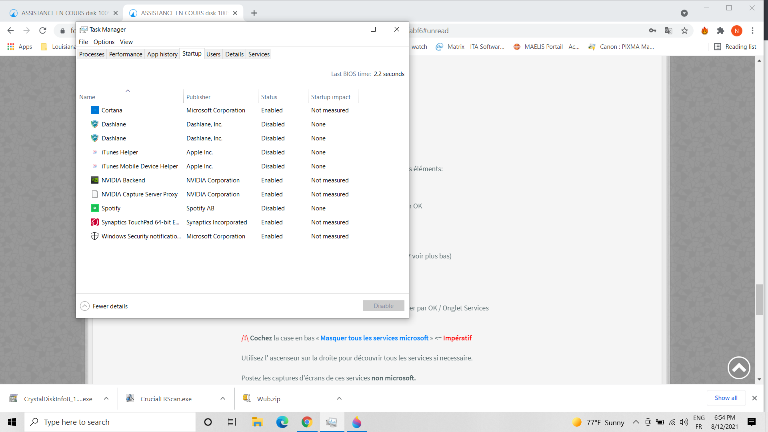Open the saved passwords key icon
Screen dimensions: 768x432
(652, 30)
